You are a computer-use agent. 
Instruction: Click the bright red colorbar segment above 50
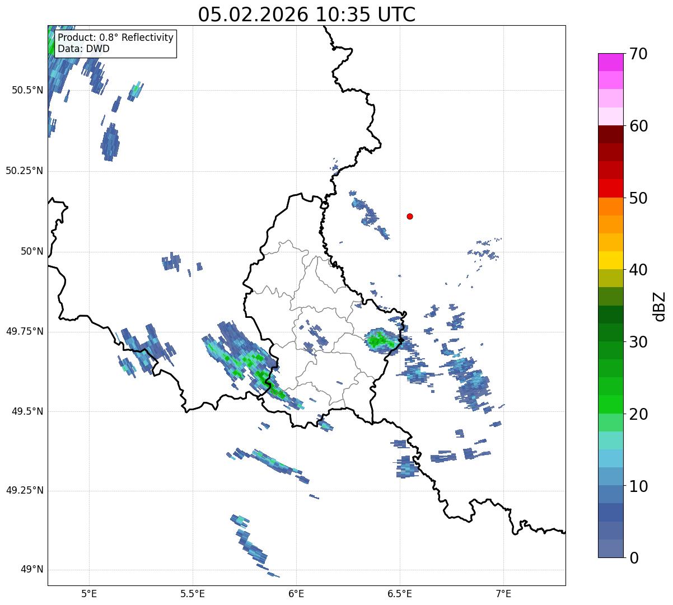(x=611, y=188)
